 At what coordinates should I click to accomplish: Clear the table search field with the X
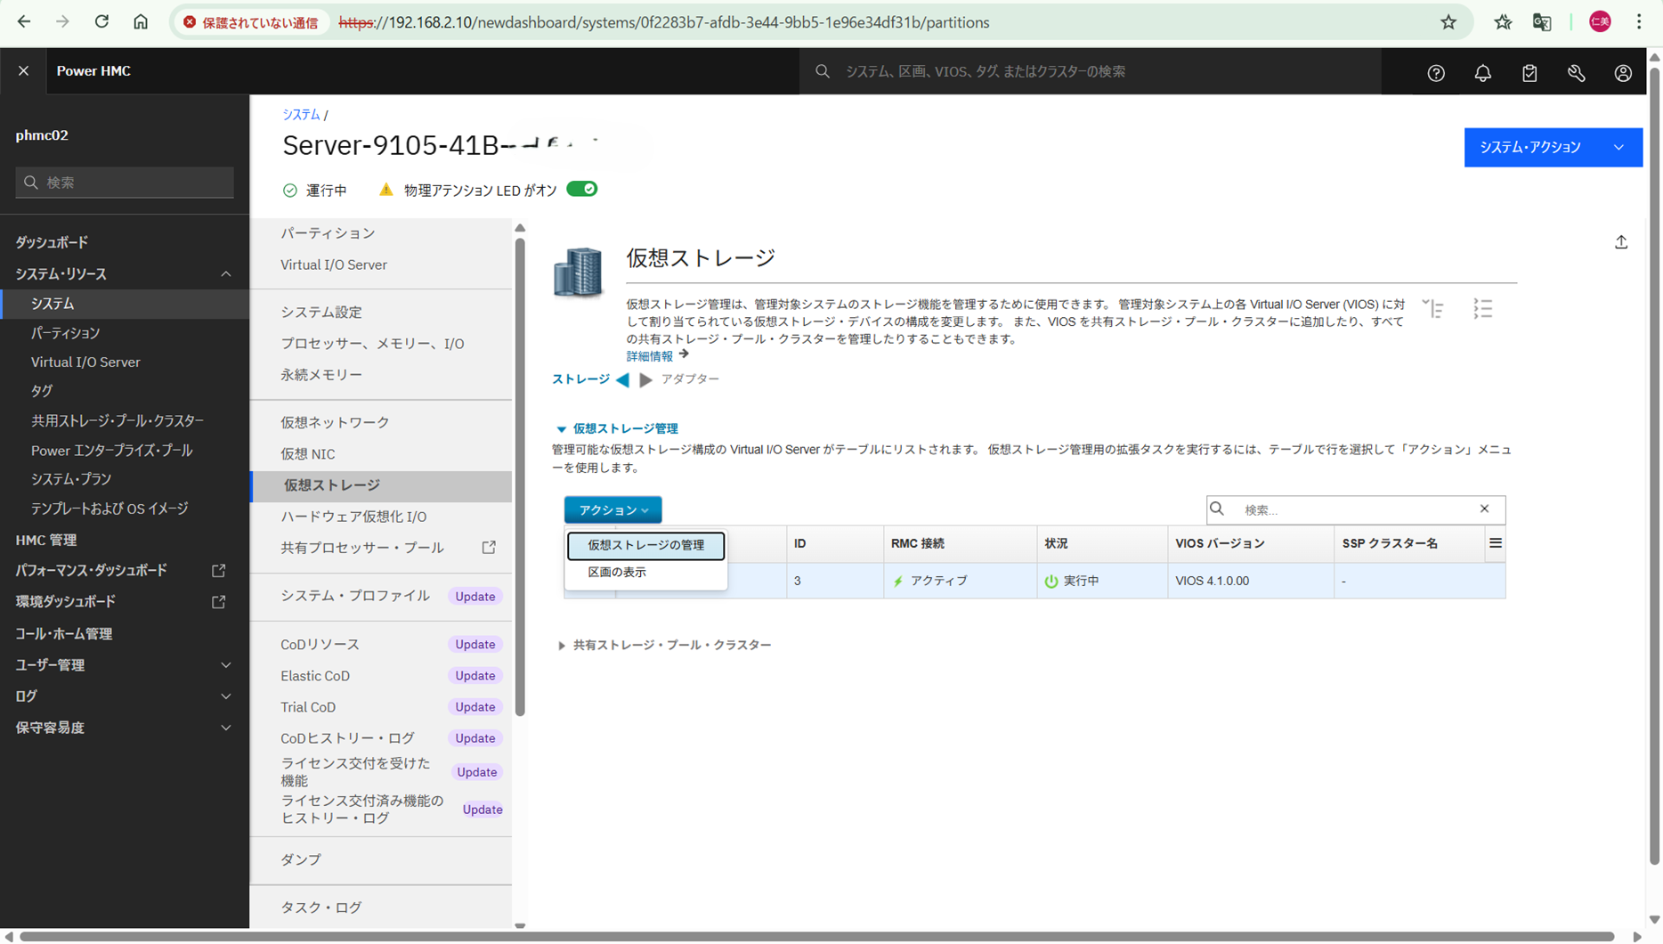[1484, 509]
